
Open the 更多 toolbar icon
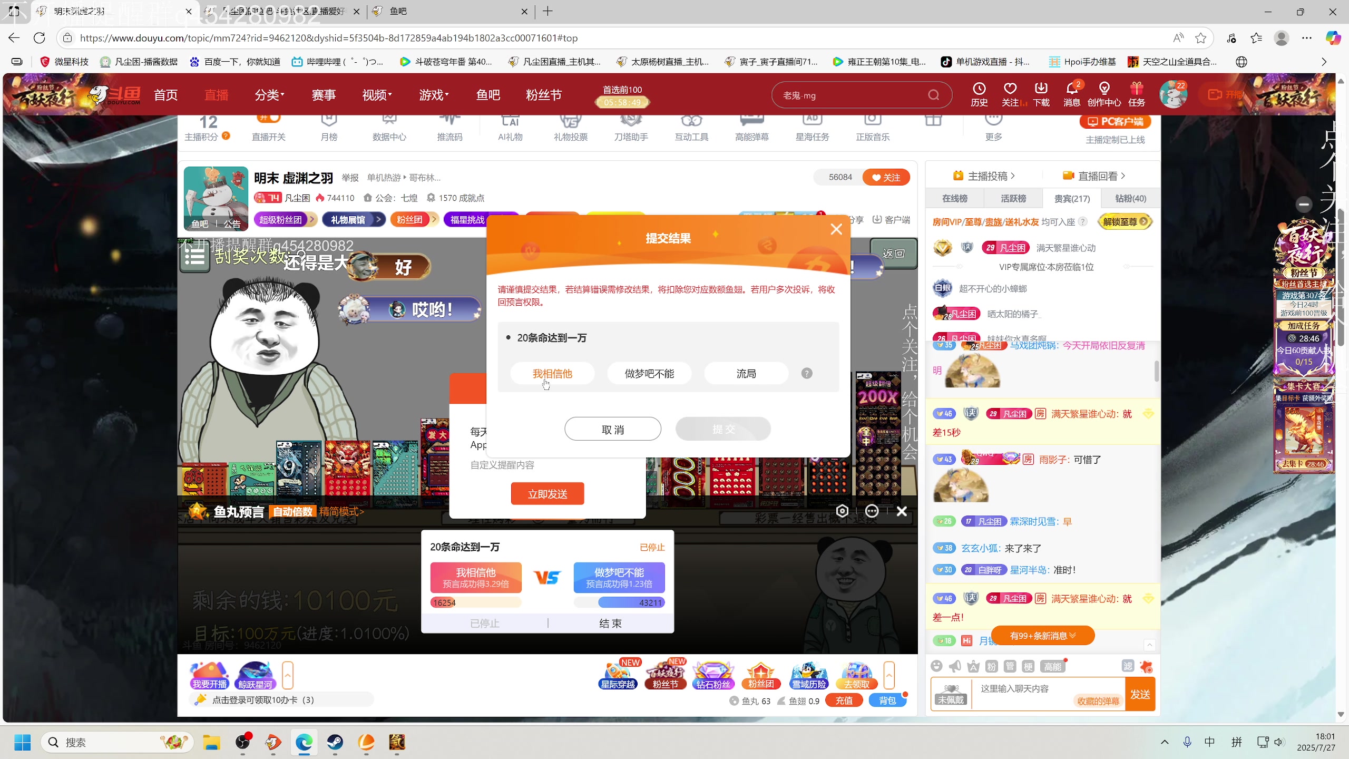point(993,128)
